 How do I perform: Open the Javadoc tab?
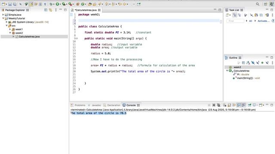95,105
